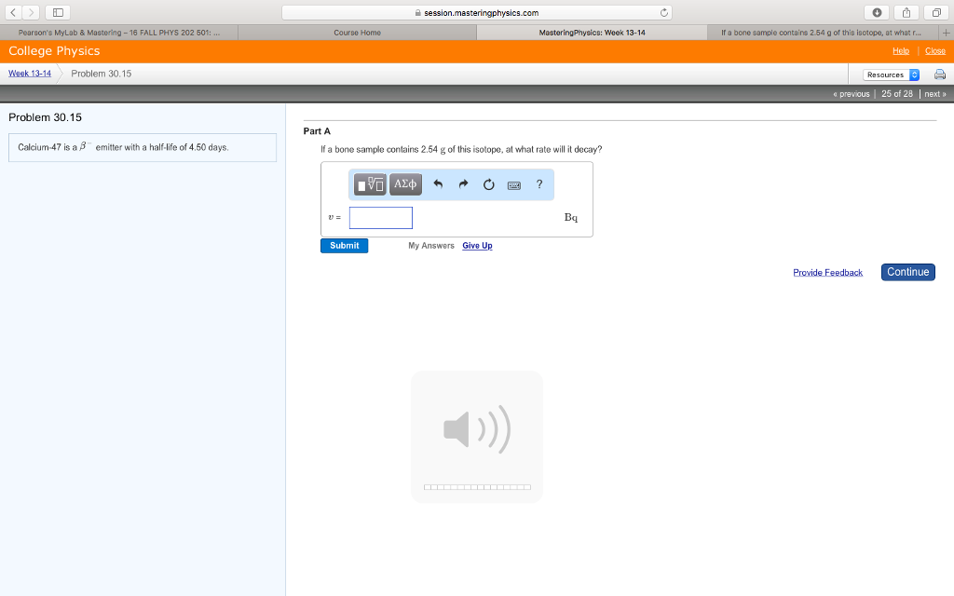
Task: Show all tabs overview
Action: [936, 12]
